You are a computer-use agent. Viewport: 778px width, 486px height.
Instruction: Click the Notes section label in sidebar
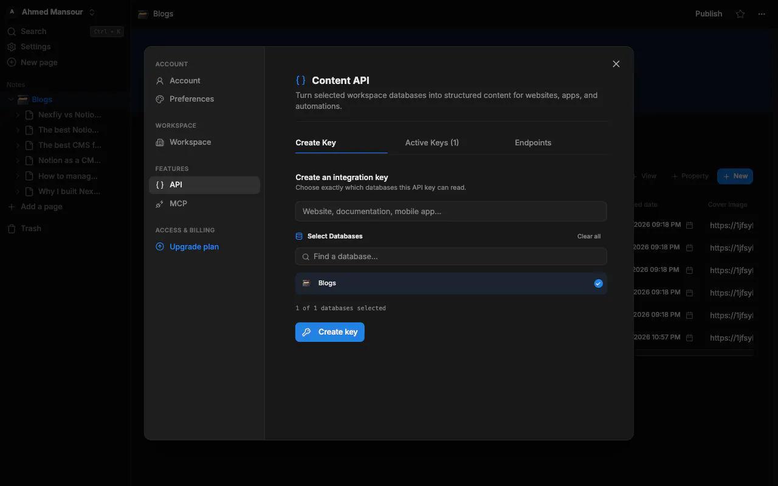point(16,85)
